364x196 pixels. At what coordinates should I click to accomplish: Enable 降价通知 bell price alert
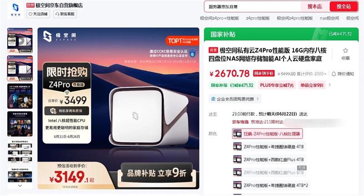point(343,74)
